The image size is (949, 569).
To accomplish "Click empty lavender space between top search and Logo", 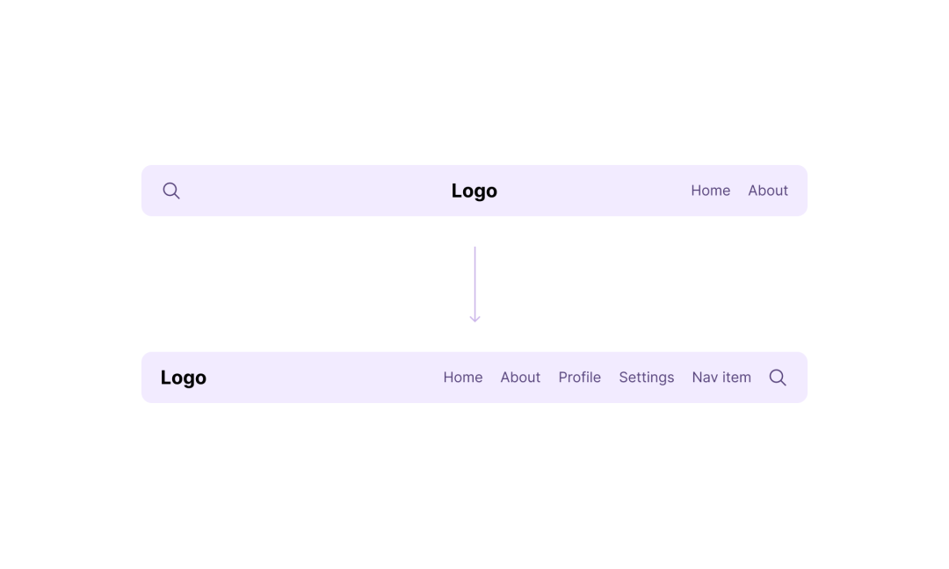I will click(x=315, y=191).
